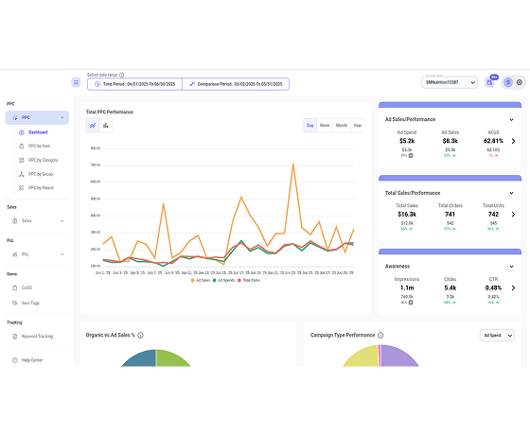
Task: Click the CoGS sidebar icon
Action: click(15, 287)
